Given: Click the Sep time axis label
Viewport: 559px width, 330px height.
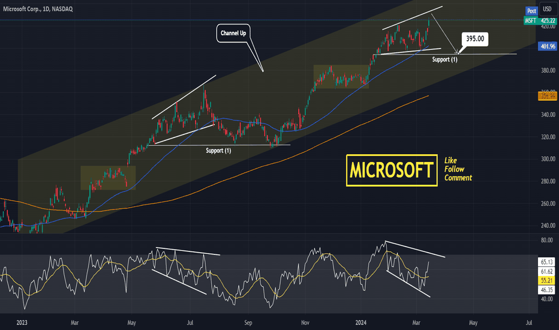Looking at the screenshot, I should pos(248,323).
